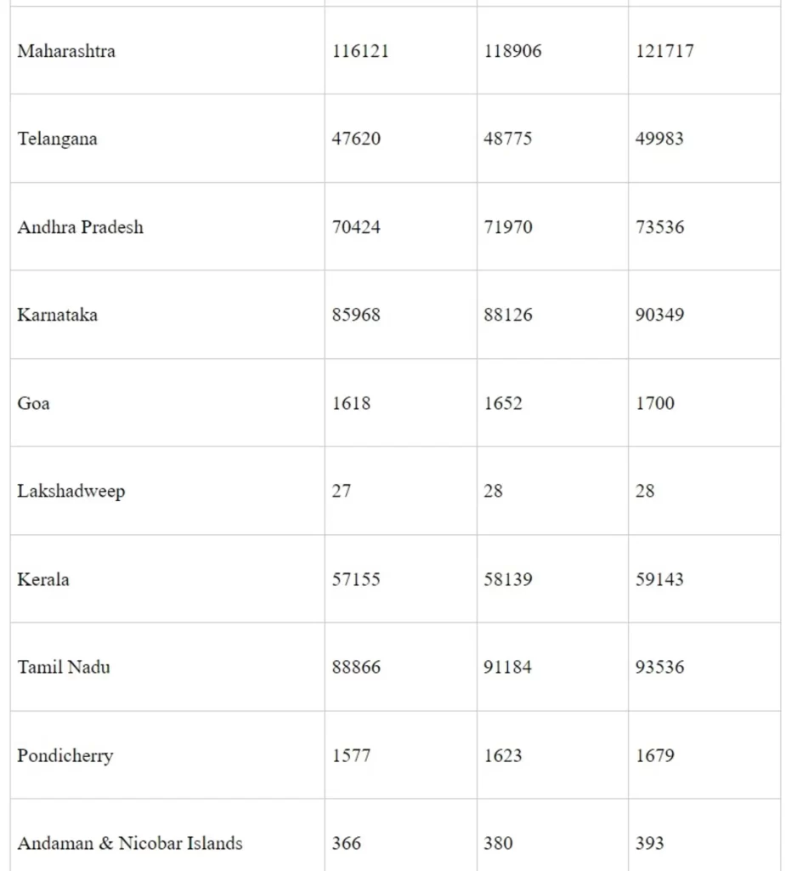Select Telangana value 48775
Viewport: 797px width, 871px height.
508,139
